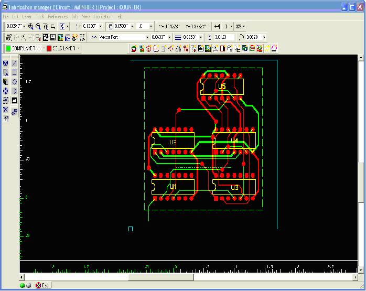Open the line width dropdown with lines icon

[201, 37]
